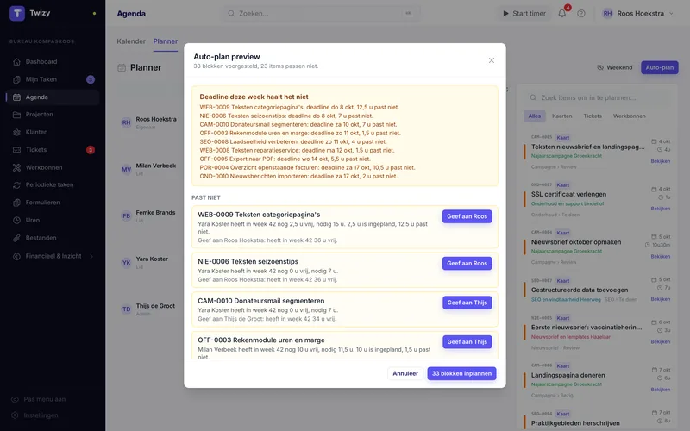Click Milan Verbeek MV avatar
Screen dimensions: 690x431
pyautogui.click(x=126, y=169)
